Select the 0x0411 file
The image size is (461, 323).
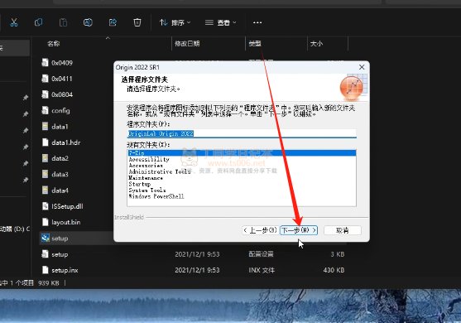point(62,79)
